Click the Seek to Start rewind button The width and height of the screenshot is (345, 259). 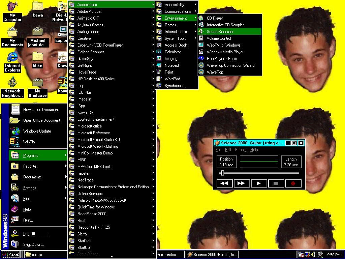224,183
